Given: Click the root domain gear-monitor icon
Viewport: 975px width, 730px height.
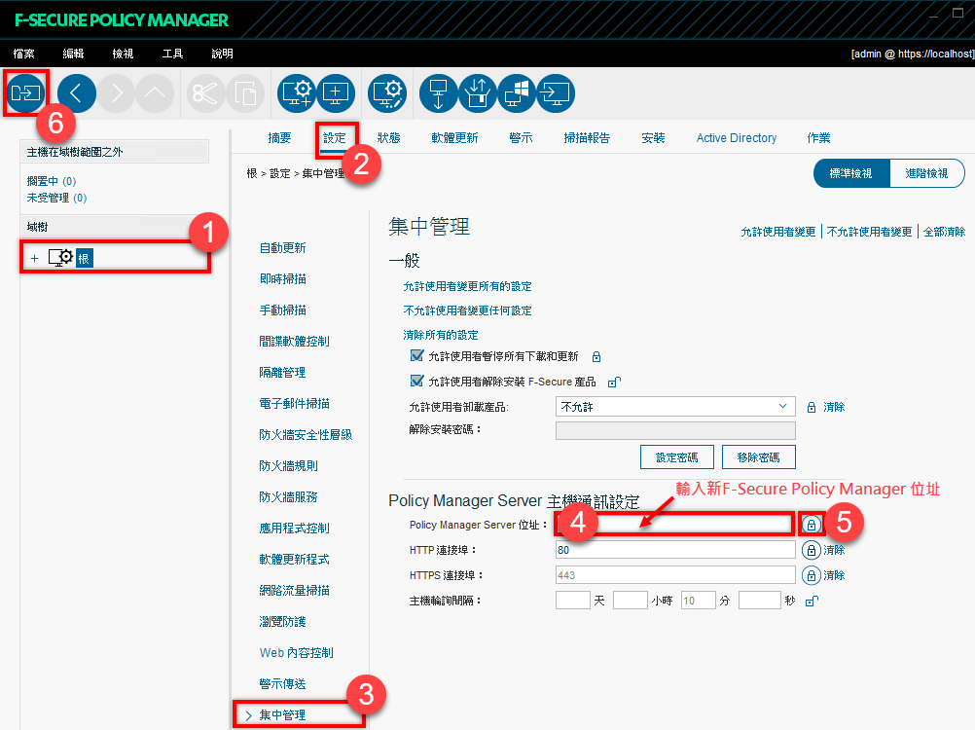Looking at the screenshot, I should [x=61, y=258].
